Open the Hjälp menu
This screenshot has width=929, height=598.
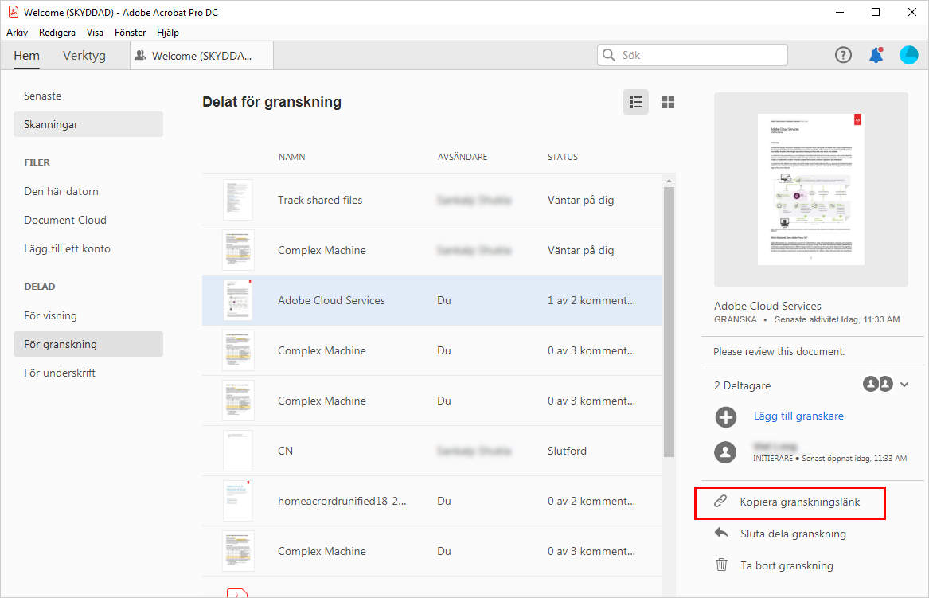pyautogui.click(x=168, y=33)
